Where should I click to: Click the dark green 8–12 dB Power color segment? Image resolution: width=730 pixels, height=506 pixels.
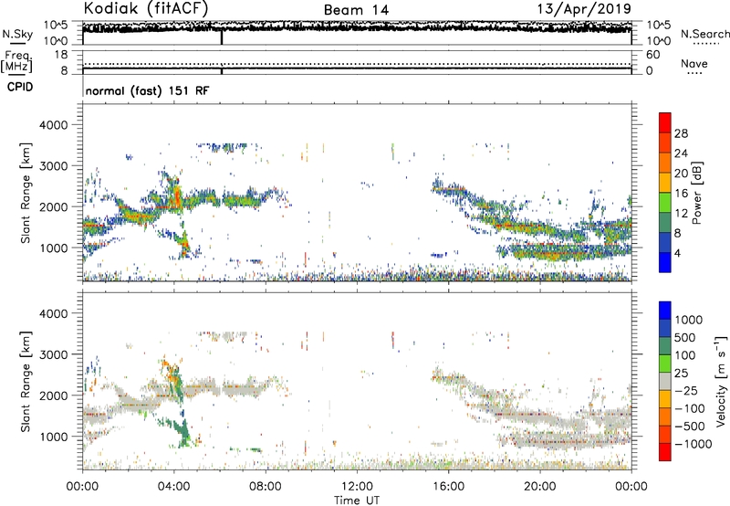point(665,223)
